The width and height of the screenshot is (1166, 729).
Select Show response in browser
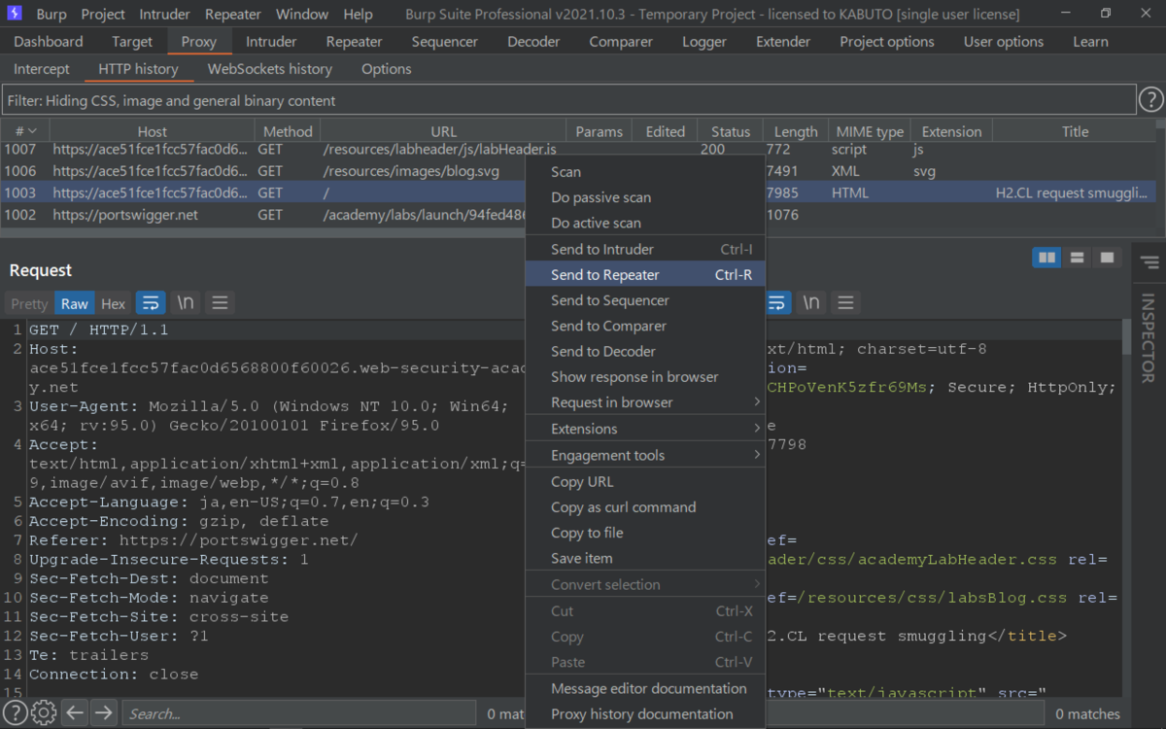tap(644, 377)
